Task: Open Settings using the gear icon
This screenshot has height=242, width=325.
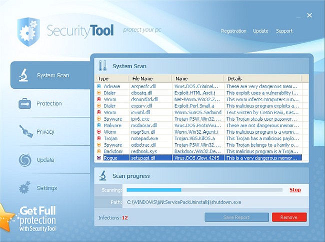Action: click(24, 188)
